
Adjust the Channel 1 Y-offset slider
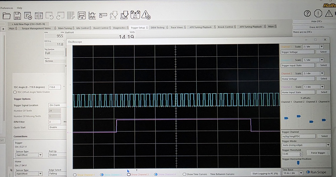pos(286,118)
